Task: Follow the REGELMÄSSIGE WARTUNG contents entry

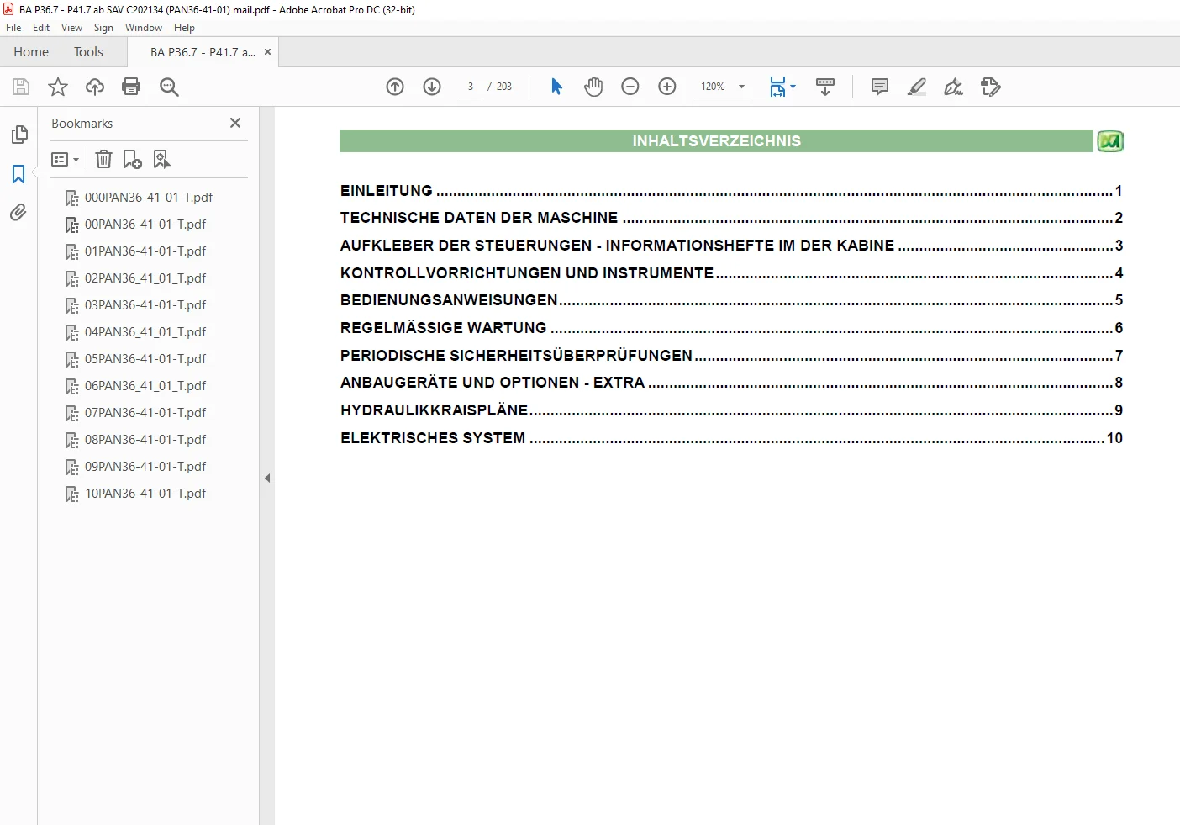Action: coord(731,328)
